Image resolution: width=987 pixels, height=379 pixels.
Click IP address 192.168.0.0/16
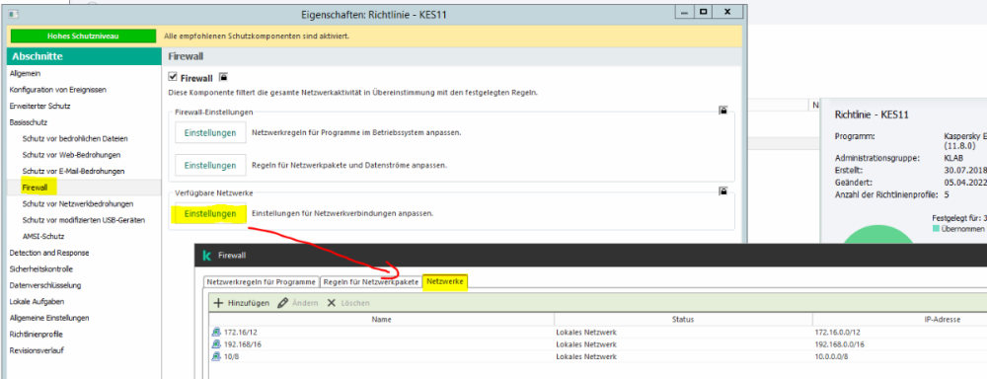coord(840,344)
